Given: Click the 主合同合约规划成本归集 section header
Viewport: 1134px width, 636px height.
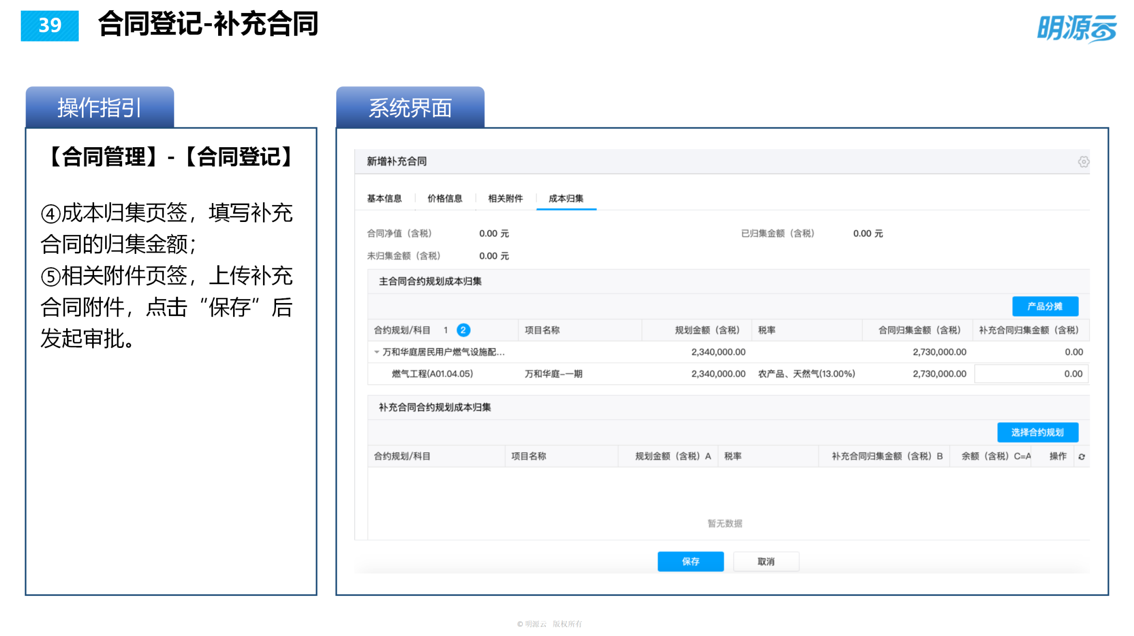Looking at the screenshot, I should point(430,281).
